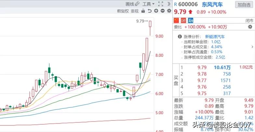
Task: Toggle the chart lock icon
Action: pyautogui.click(x=143, y=11)
